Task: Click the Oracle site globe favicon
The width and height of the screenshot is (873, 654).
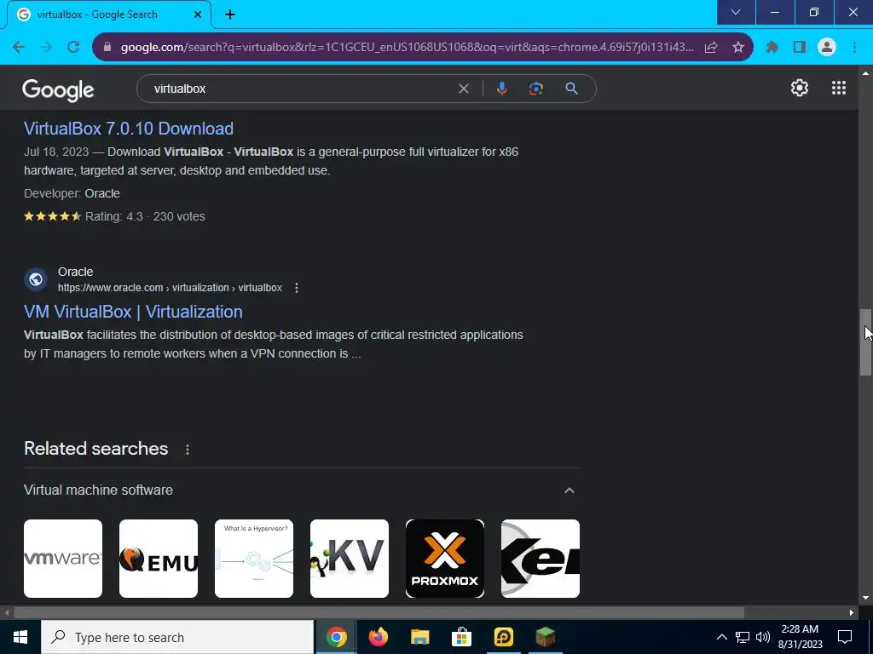Action: (x=36, y=279)
